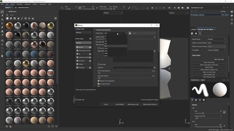234x131 pixels.
Task: Browse high definition meshes file icon
Action: [154, 51]
